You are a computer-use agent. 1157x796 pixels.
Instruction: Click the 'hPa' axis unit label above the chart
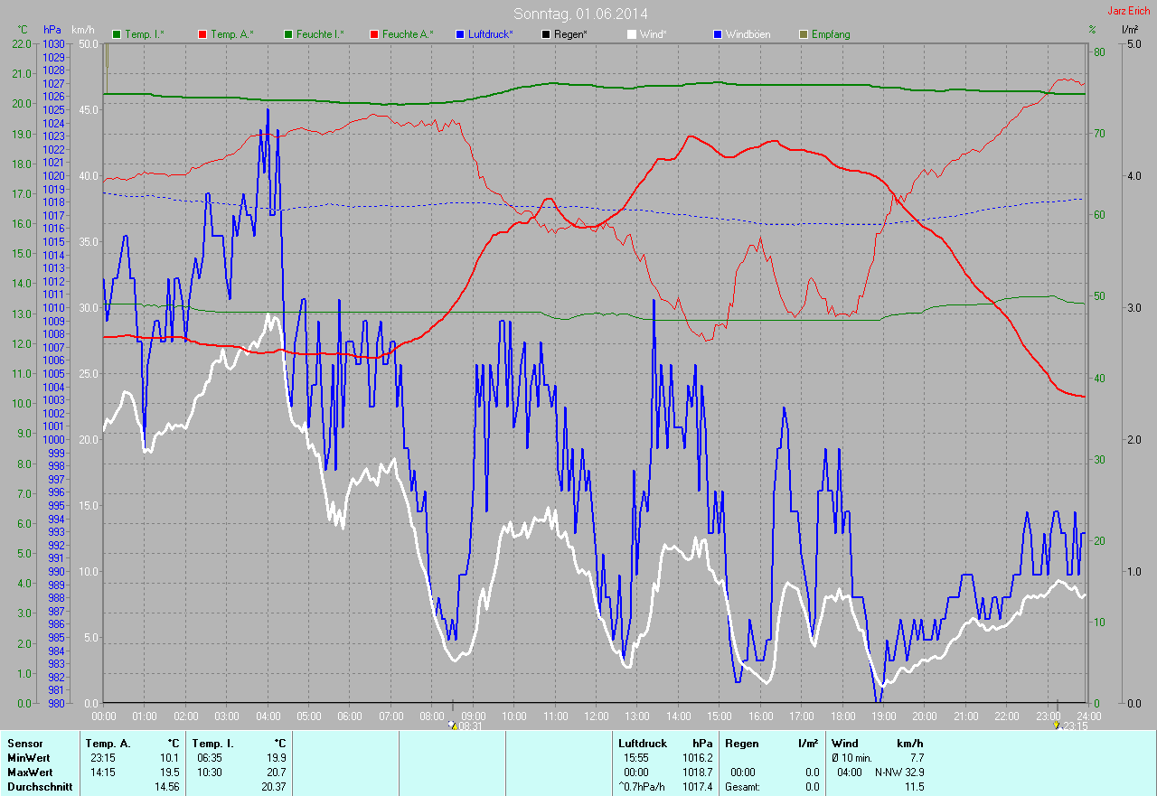point(52,30)
